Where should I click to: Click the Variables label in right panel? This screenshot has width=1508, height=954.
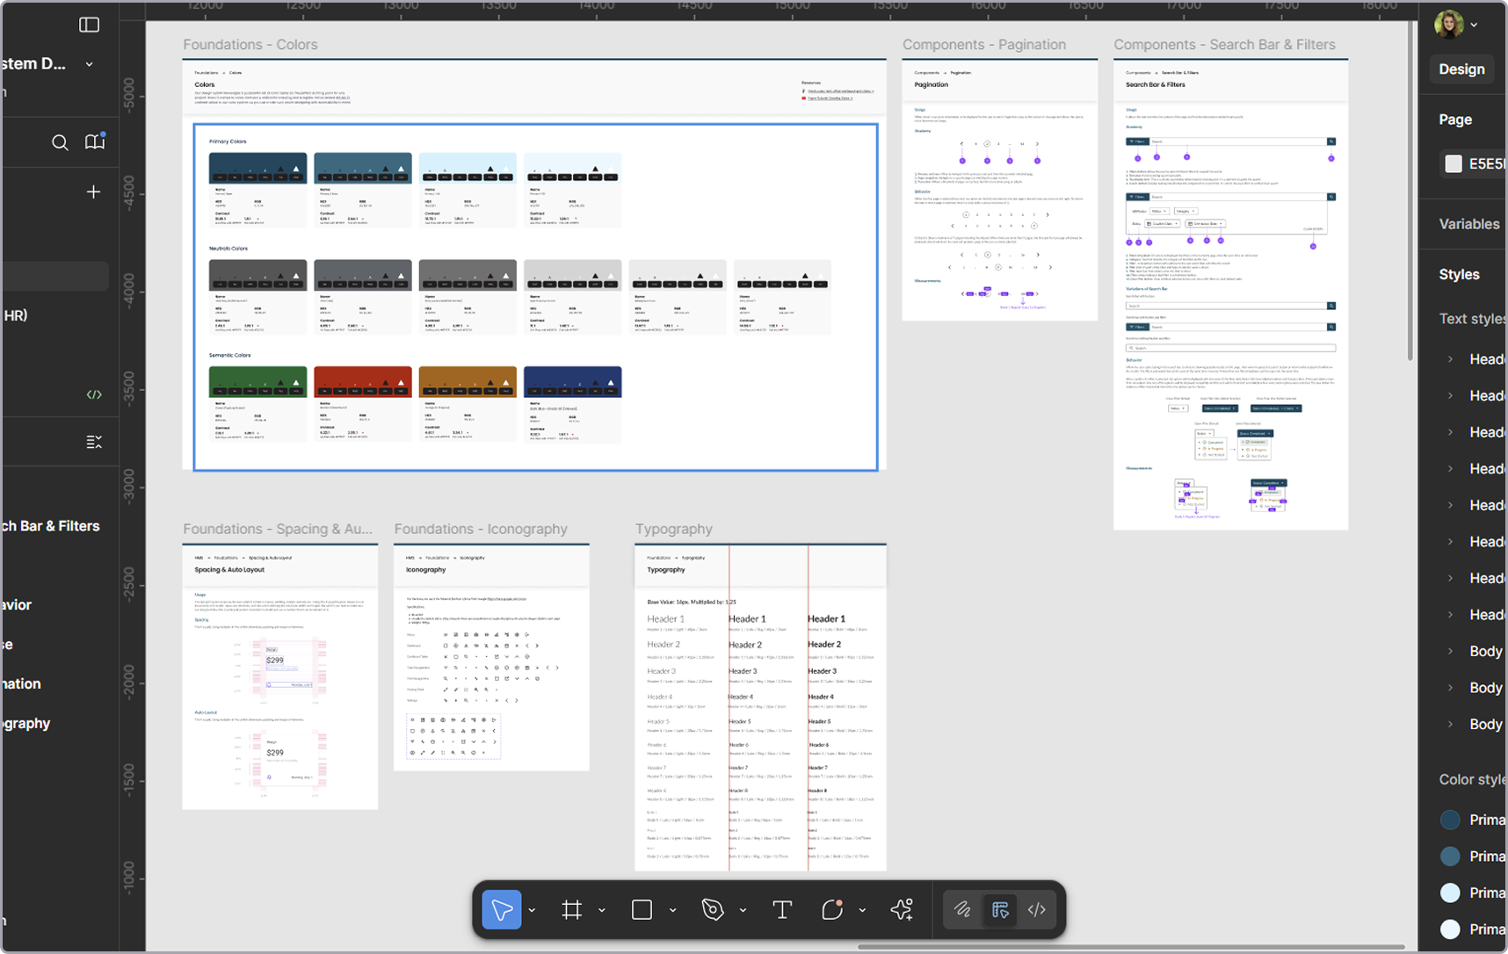click(x=1468, y=224)
